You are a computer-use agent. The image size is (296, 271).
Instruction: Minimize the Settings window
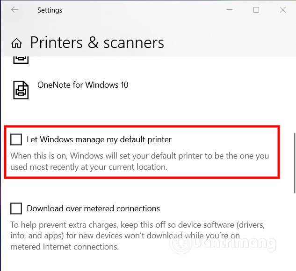pos(230,10)
